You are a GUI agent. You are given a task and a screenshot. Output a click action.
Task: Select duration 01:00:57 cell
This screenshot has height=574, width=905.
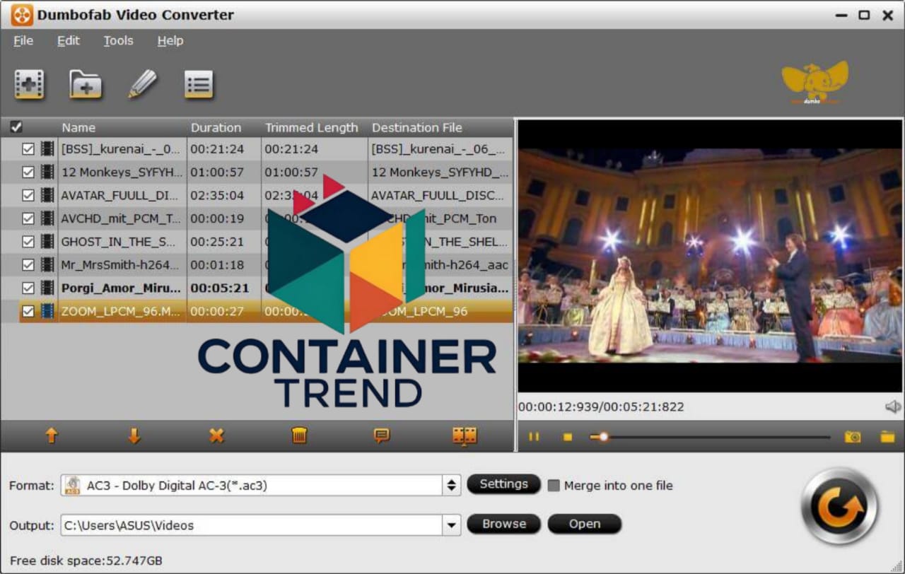click(x=223, y=172)
